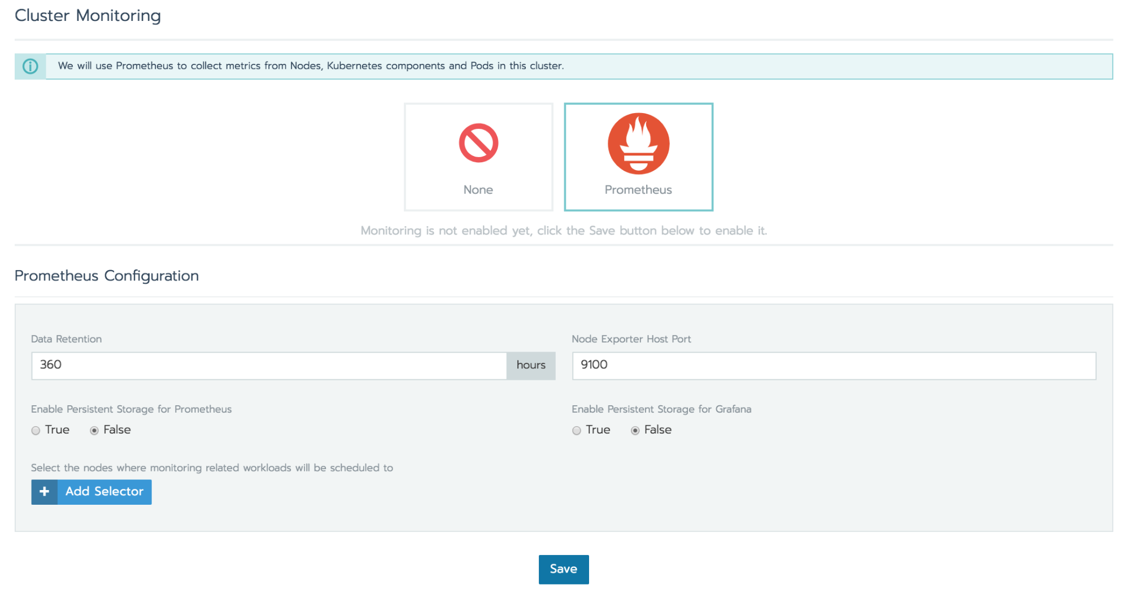Click the info icon in the banner

click(30, 66)
